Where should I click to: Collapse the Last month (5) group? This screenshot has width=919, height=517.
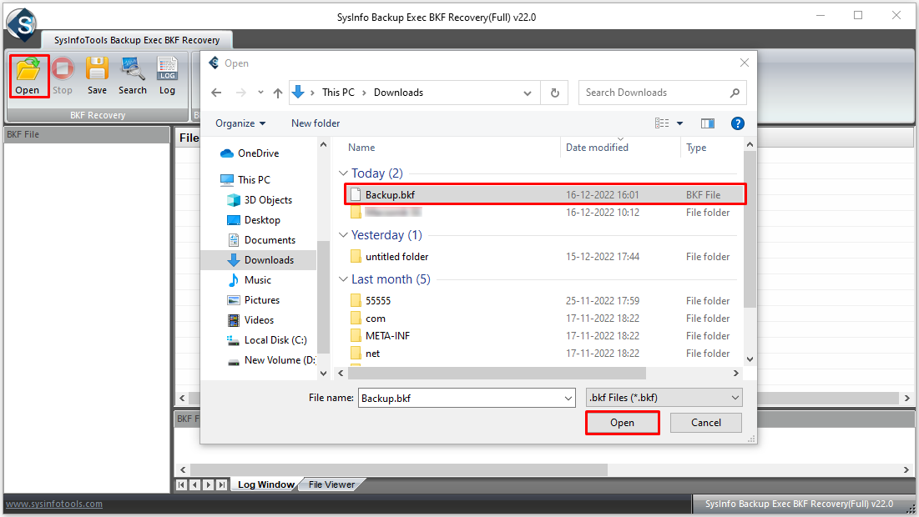coord(343,279)
